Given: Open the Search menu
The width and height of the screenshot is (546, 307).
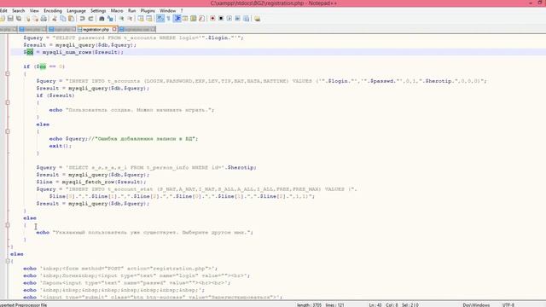Looking at the screenshot, I should click(18, 11).
